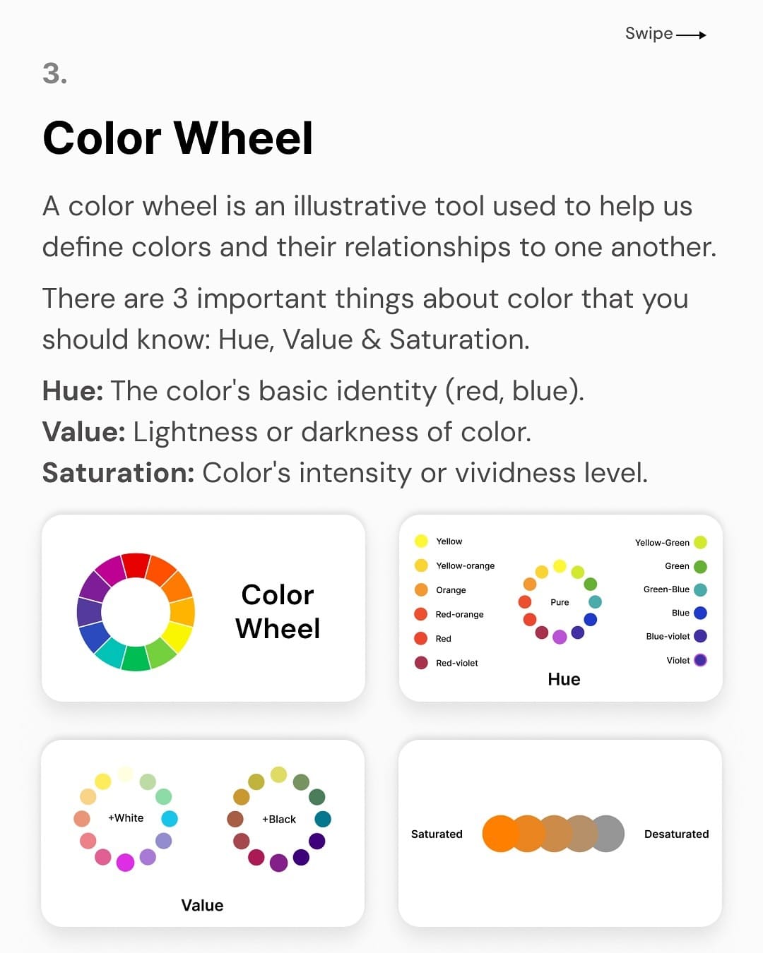
Task: Click the Value card caption
Action: pos(202,905)
